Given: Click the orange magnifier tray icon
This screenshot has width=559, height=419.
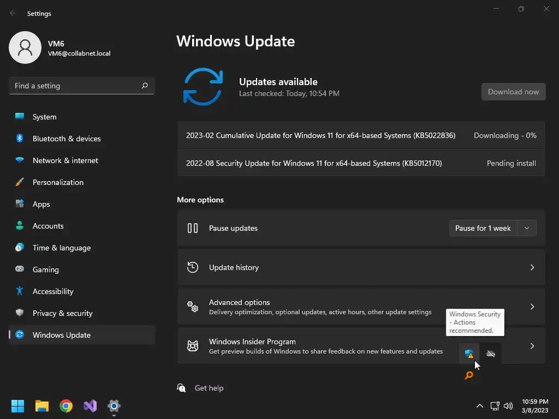Looking at the screenshot, I should point(469,375).
